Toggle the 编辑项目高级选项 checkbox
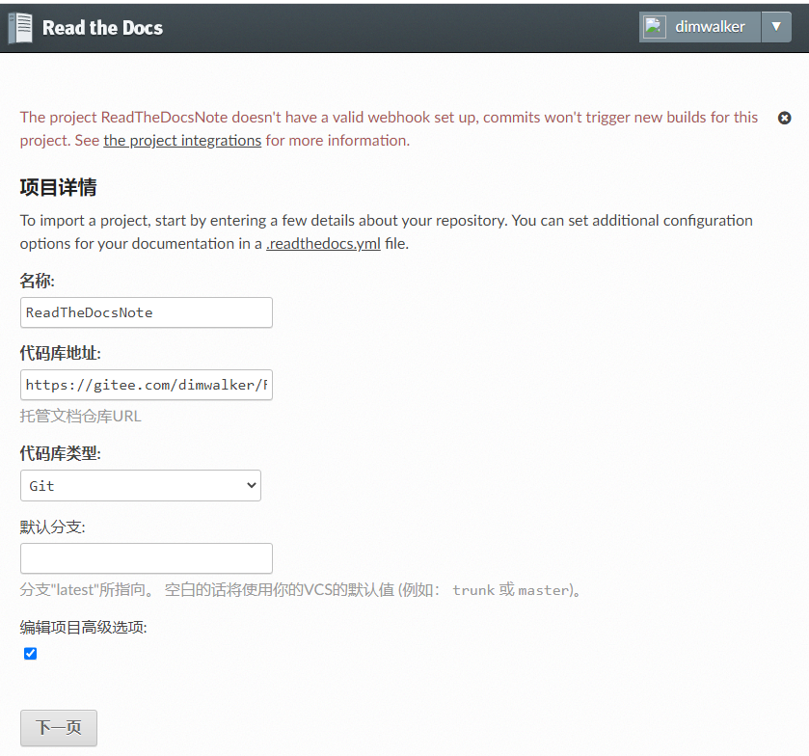Image resolution: width=809 pixels, height=756 pixels. (31, 654)
